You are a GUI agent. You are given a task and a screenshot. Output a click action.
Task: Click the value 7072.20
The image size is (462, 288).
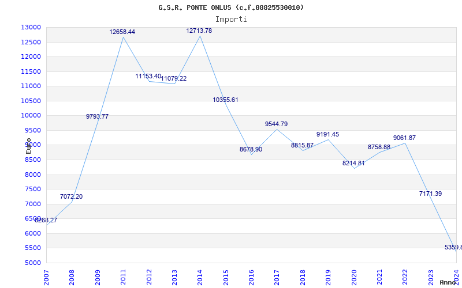coord(71,196)
